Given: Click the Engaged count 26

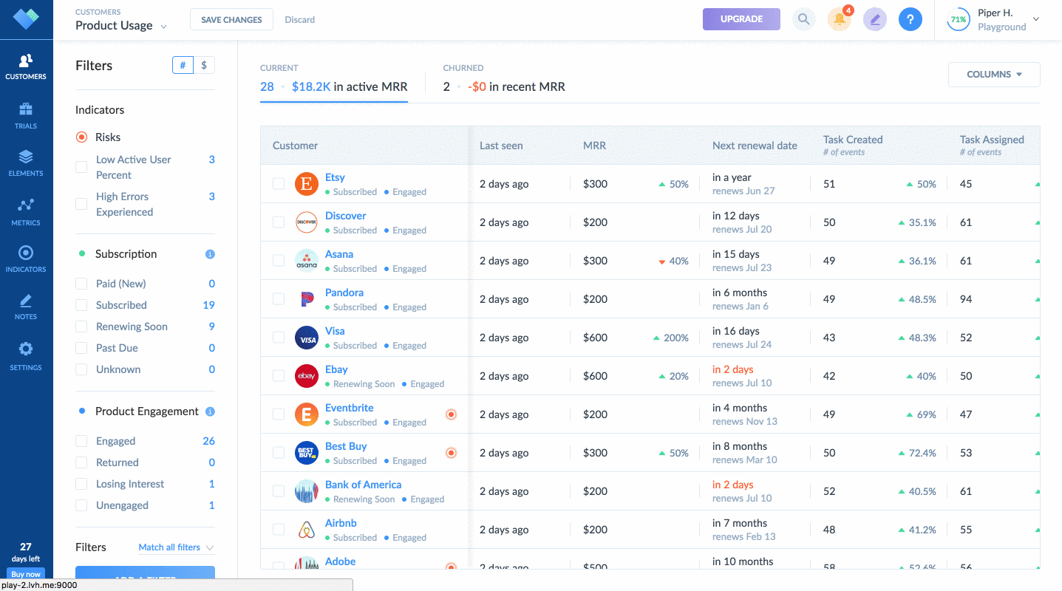Looking at the screenshot, I should 208,441.
